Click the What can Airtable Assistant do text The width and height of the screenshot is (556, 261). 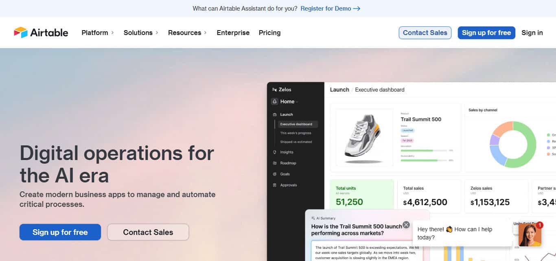[x=245, y=9]
